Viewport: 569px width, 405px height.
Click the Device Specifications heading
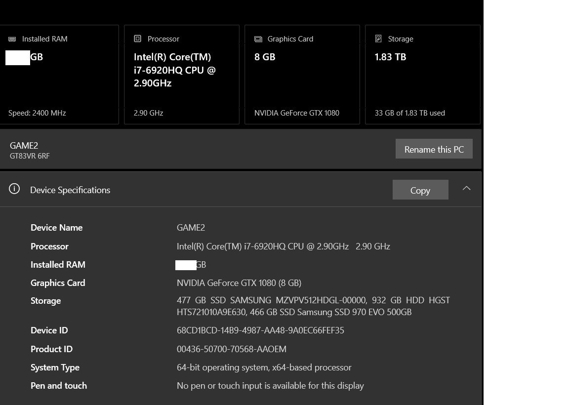click(x=70, y=190)
